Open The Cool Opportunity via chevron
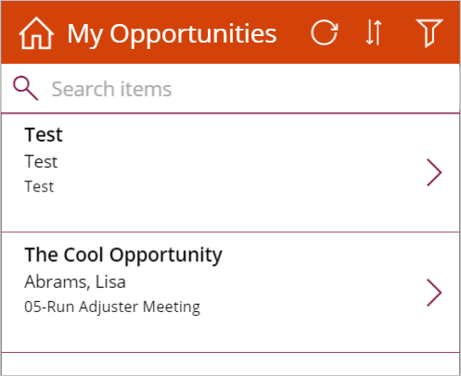Viewport: 461px width, 376px height. pos(434,293)
